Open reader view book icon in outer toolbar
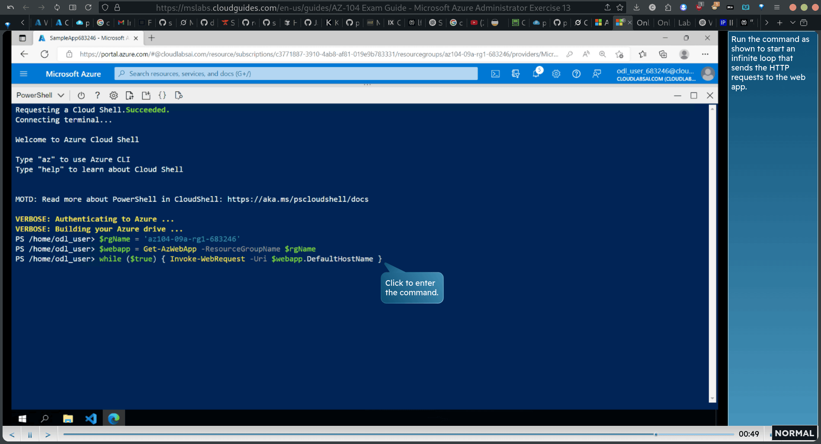The width and height of the screenshot is (821, 444). point(746,7)
